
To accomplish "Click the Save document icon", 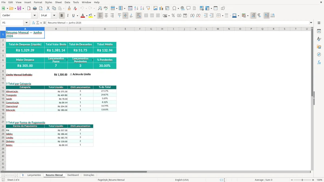I will (19, 8).
